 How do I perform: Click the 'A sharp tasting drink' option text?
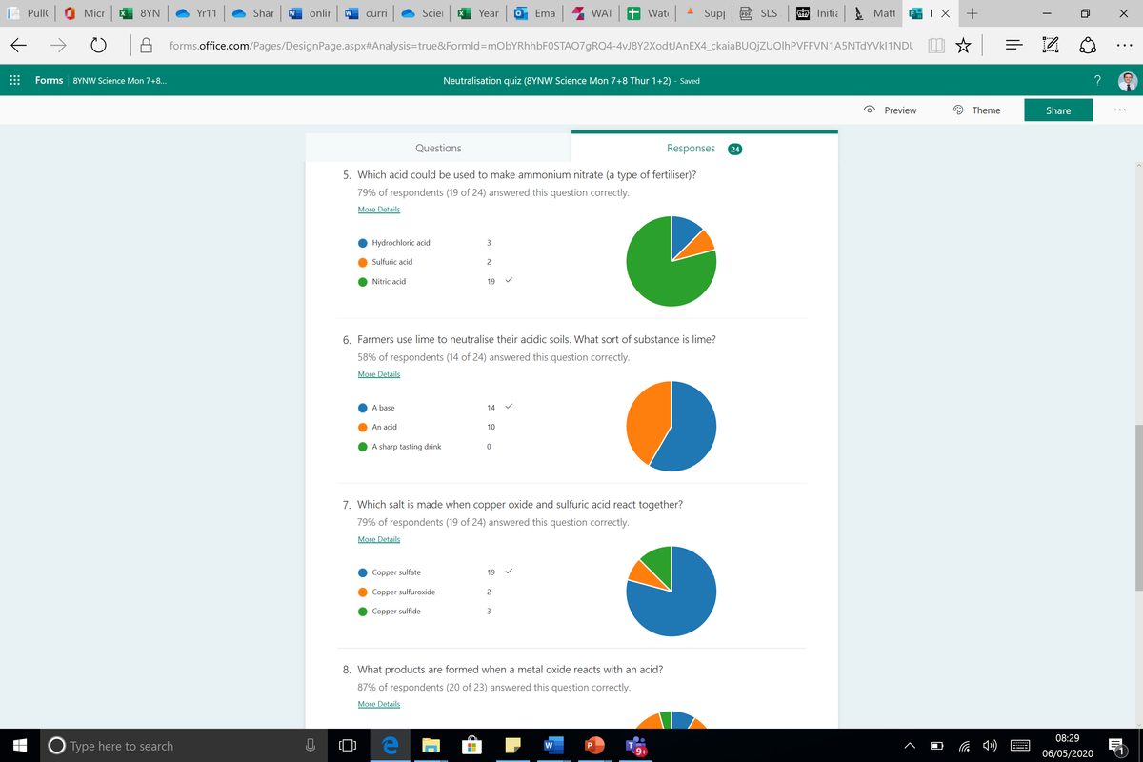(407, 447)
